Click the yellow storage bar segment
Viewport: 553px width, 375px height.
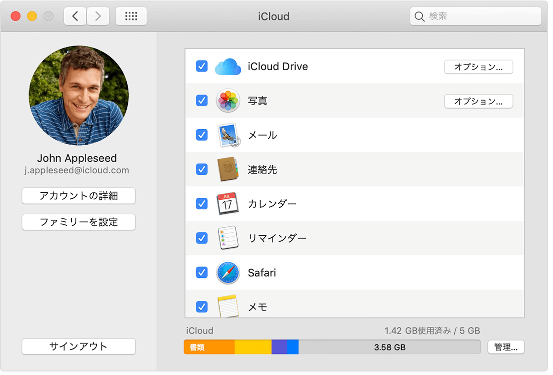point(253,347)
